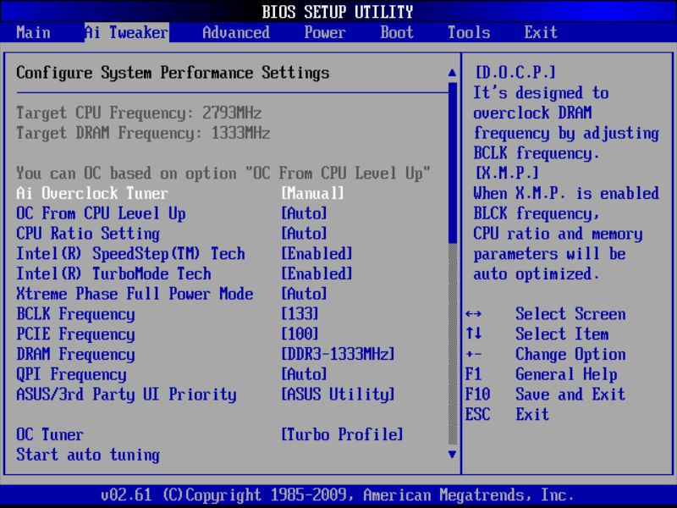This screenshot has width=677, height=508.
Task: Click the [D.O.C.P.] help text
Action: point(515,73)
